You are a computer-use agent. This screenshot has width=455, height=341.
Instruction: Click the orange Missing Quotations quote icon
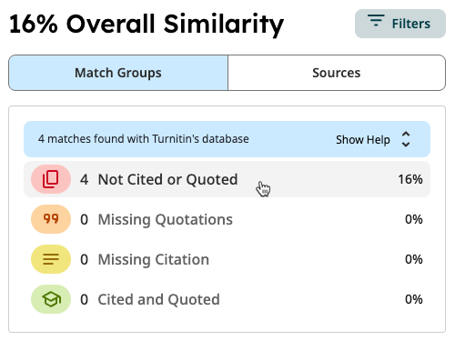51,219
